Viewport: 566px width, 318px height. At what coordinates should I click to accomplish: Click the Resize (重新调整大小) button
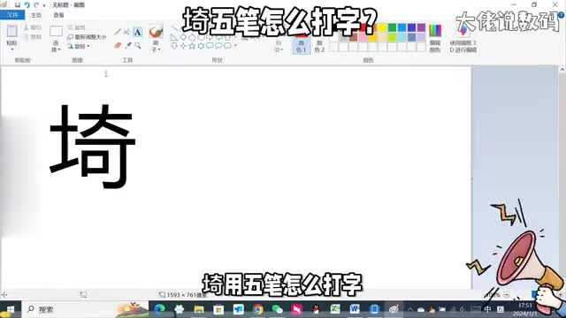coord(87,37)
